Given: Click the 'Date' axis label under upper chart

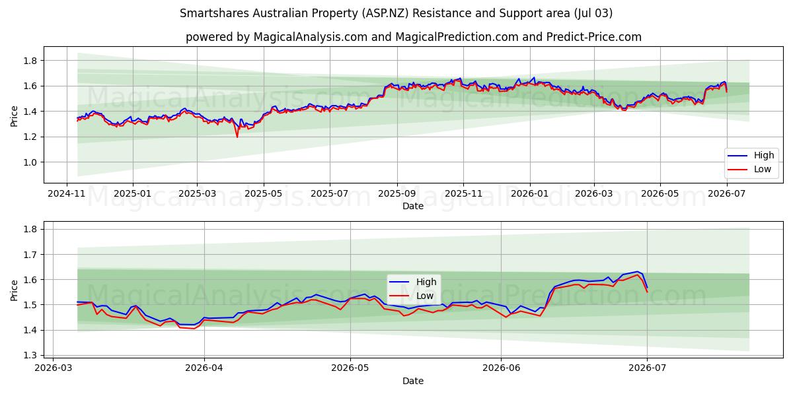Looking at the screenshot, I should pos(414,206).
